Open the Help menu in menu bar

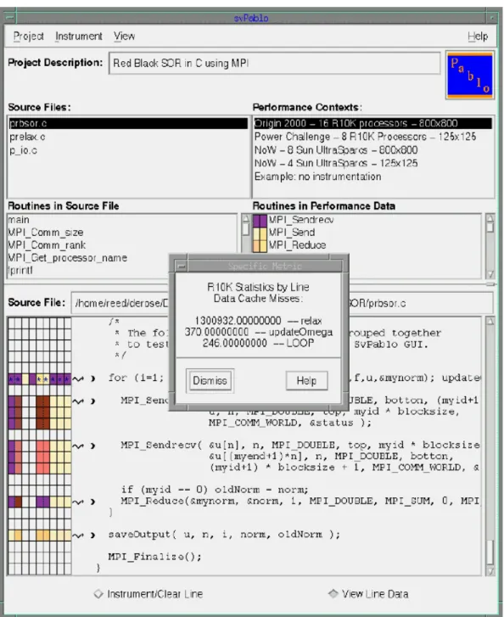coord(478,36)
